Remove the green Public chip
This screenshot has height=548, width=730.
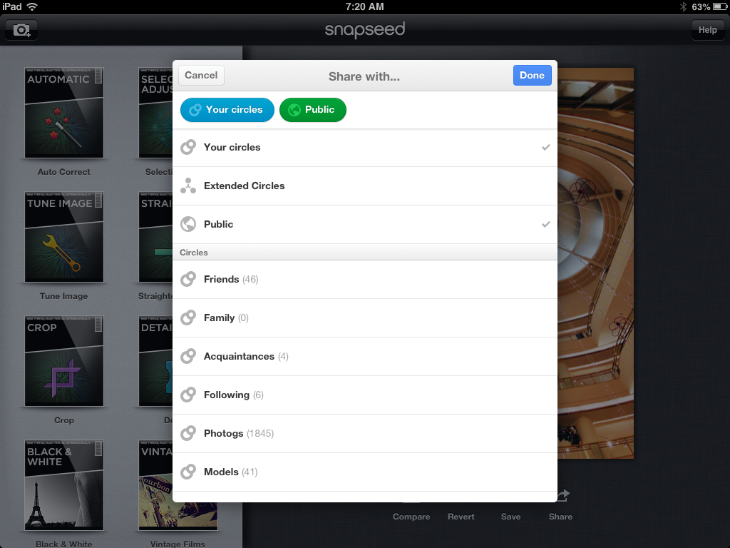[312, 110]
